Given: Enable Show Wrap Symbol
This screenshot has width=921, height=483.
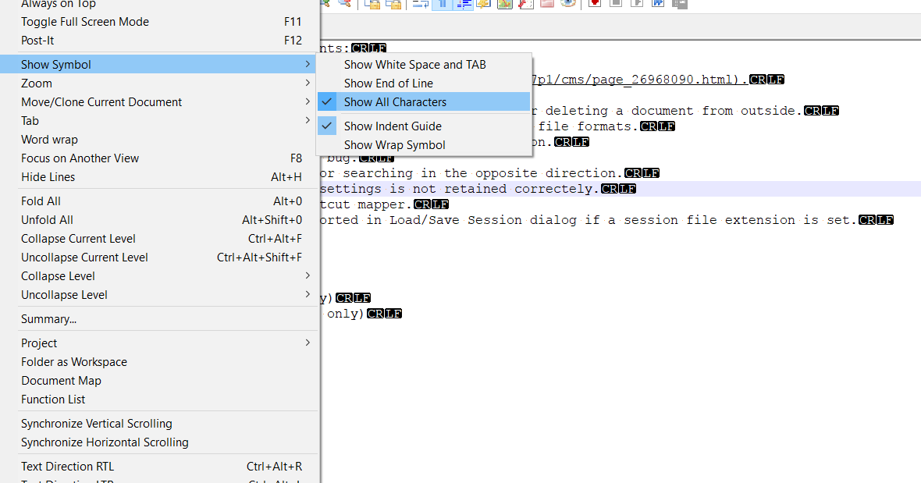Looking at the screenshot, I should coord(394,145).
